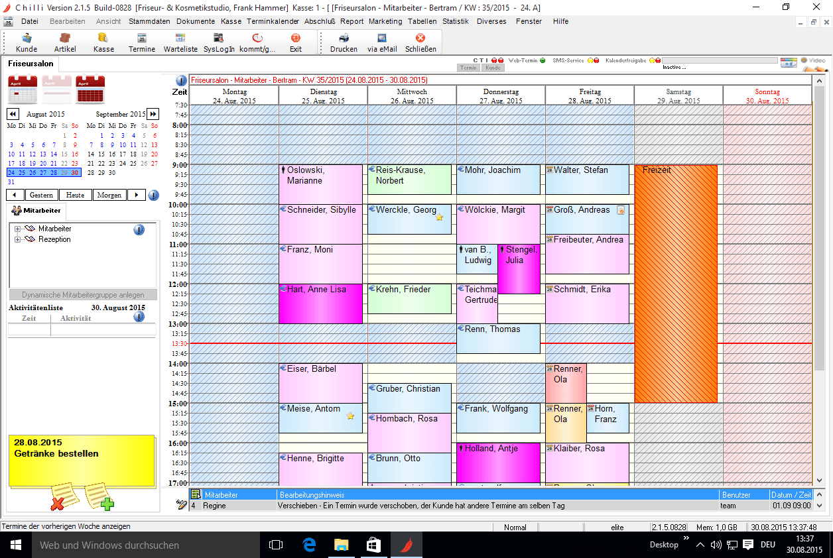Screen dimensions: 833x558
Task: Expand the Rezeption tree node
Action: (17, 240)
